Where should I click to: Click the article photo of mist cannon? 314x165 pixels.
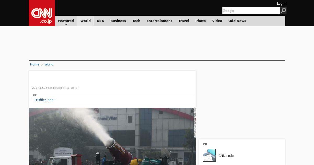pos(113,136)
